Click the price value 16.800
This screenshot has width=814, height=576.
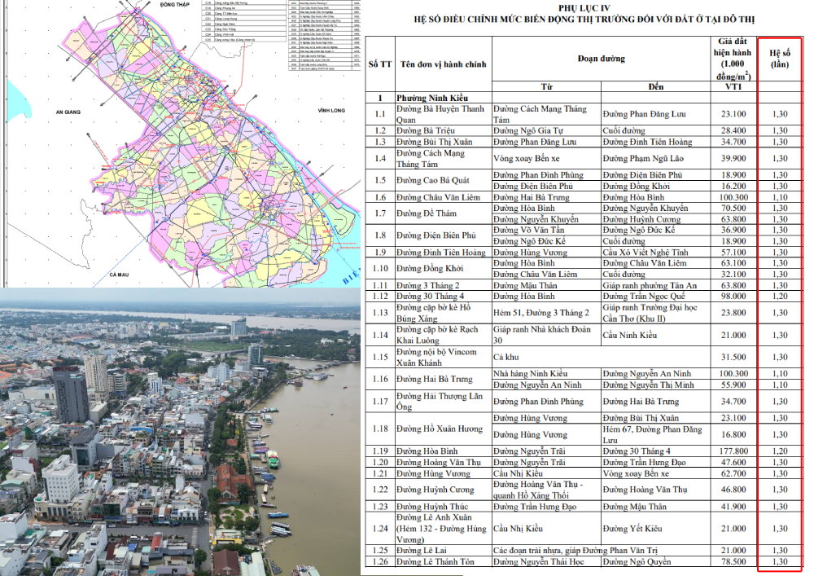[x=733, y=435]
